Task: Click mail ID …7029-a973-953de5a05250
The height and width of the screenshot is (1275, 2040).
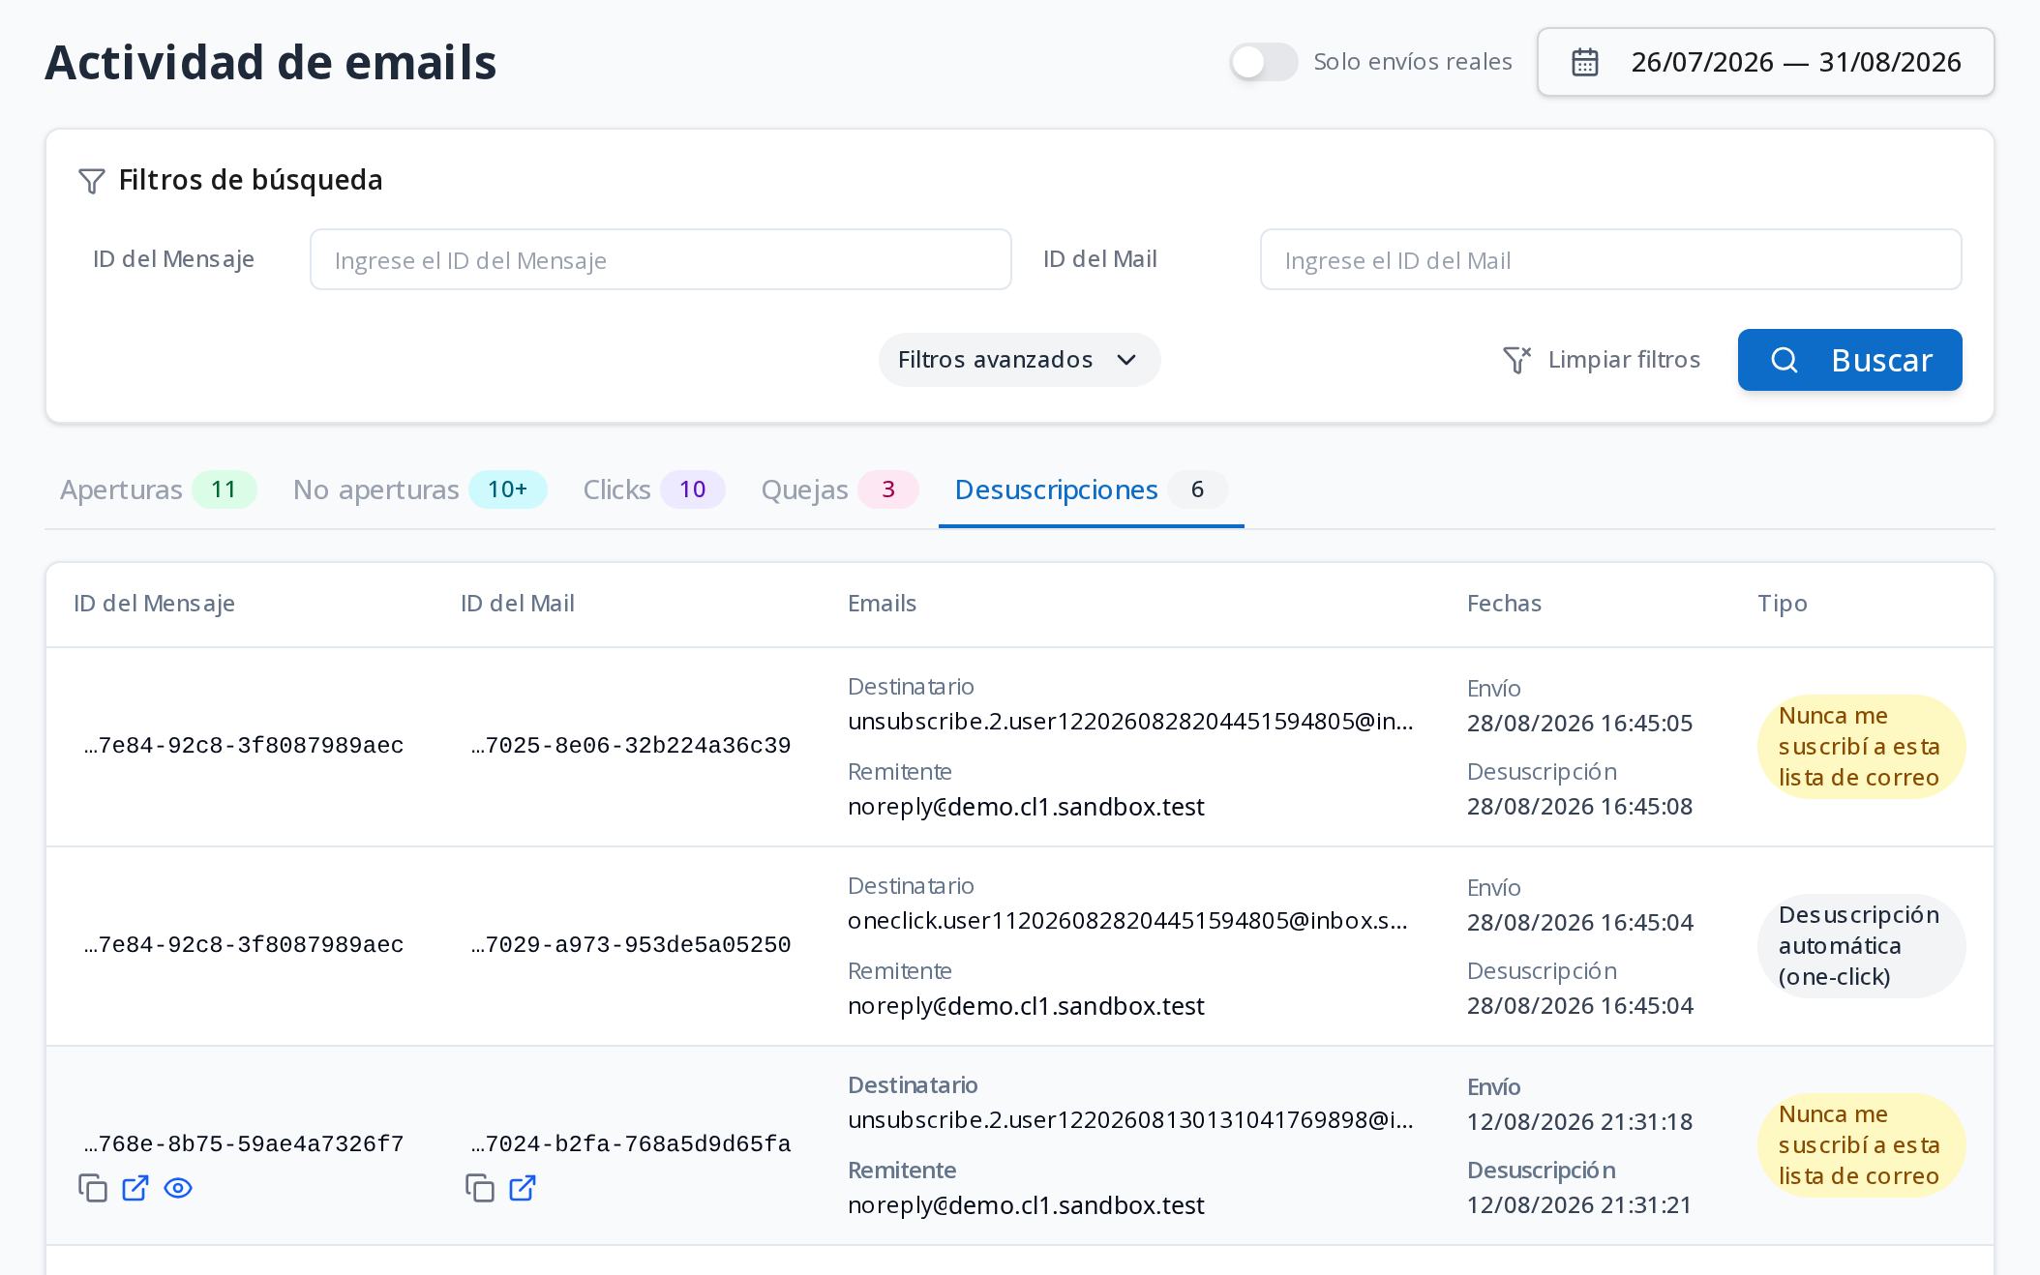Action: 631,945
